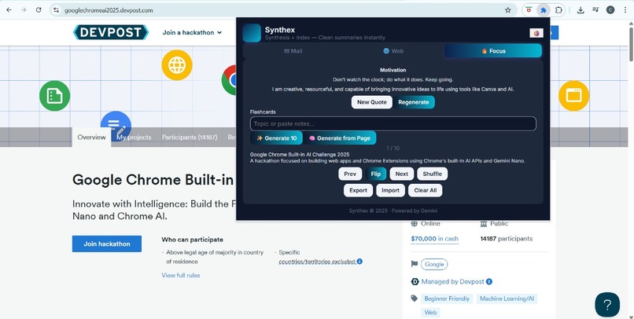Screen dimensions: 634x319
Task: Open site information icon in address bar
Action: tap(56, 10)
